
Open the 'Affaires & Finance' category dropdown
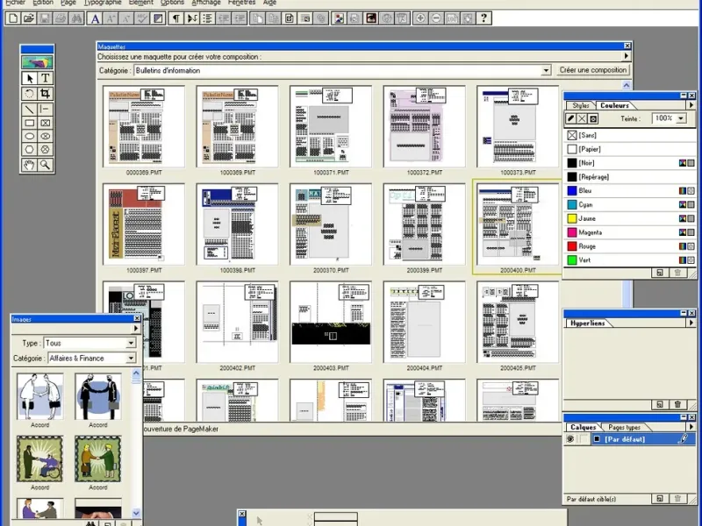131,359
